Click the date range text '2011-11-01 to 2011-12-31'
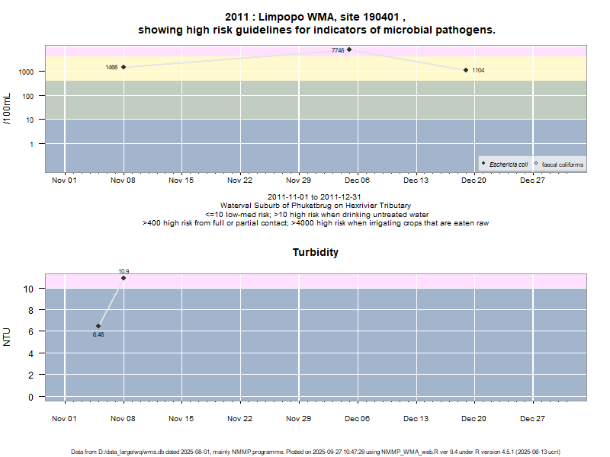The width and height of the screenshot is (610, 457). click(x=316, y=197)
